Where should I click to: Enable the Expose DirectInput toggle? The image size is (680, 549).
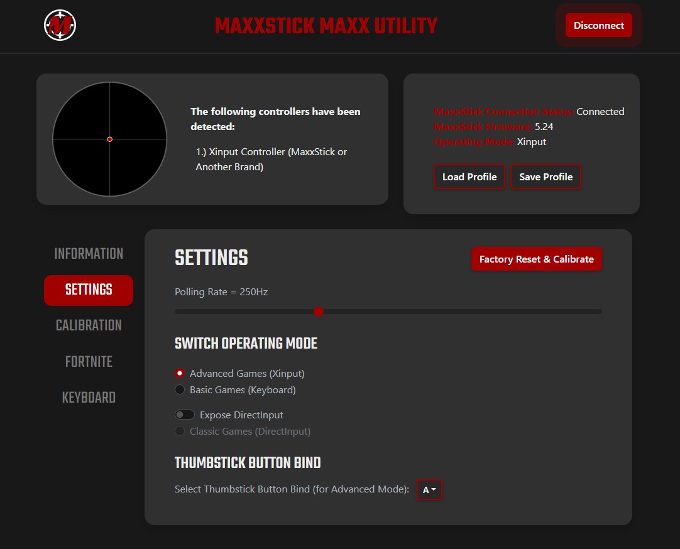pyautogui.click(x=185, y=415)
